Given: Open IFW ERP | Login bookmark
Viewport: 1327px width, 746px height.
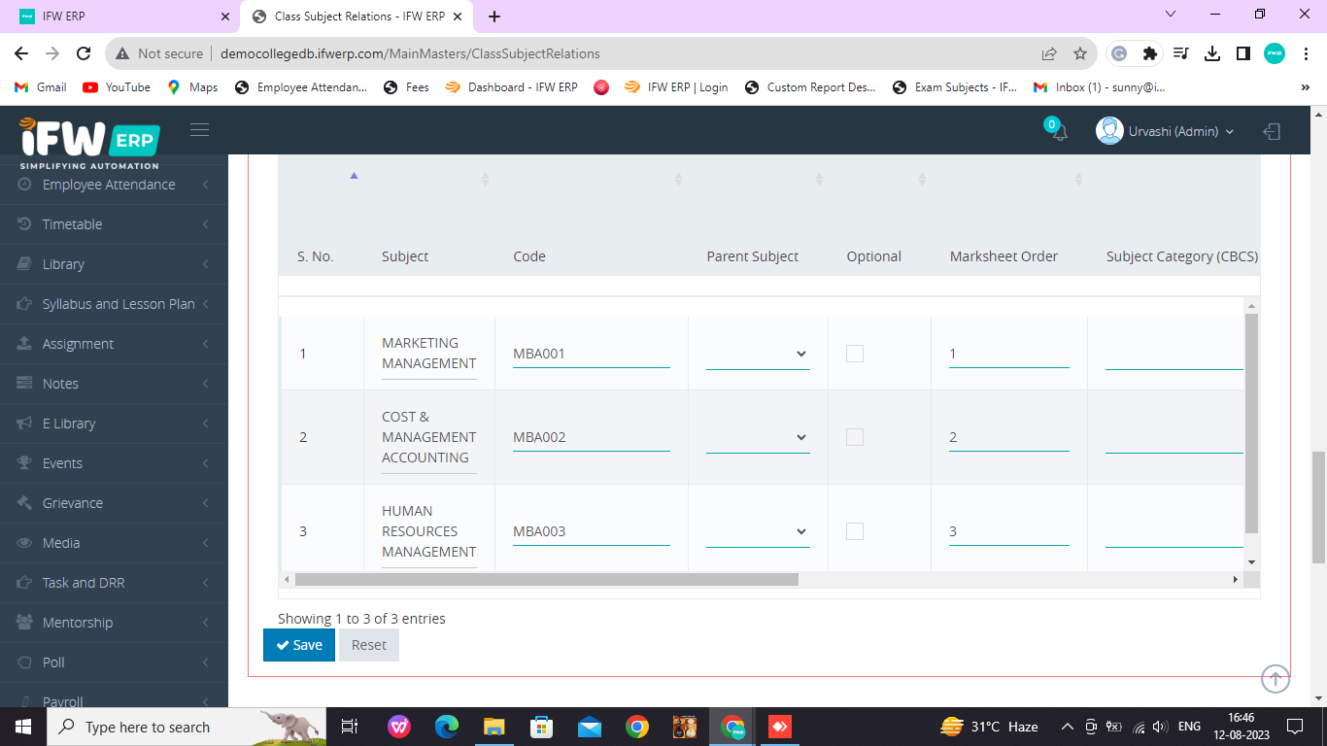Looking at the screenshot, I should pyautogui.click(x=676, y=87).
